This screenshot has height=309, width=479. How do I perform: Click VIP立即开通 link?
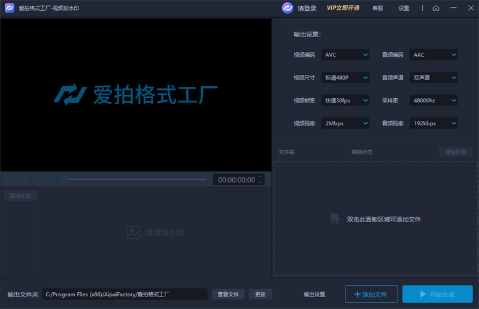click(343, 8)
